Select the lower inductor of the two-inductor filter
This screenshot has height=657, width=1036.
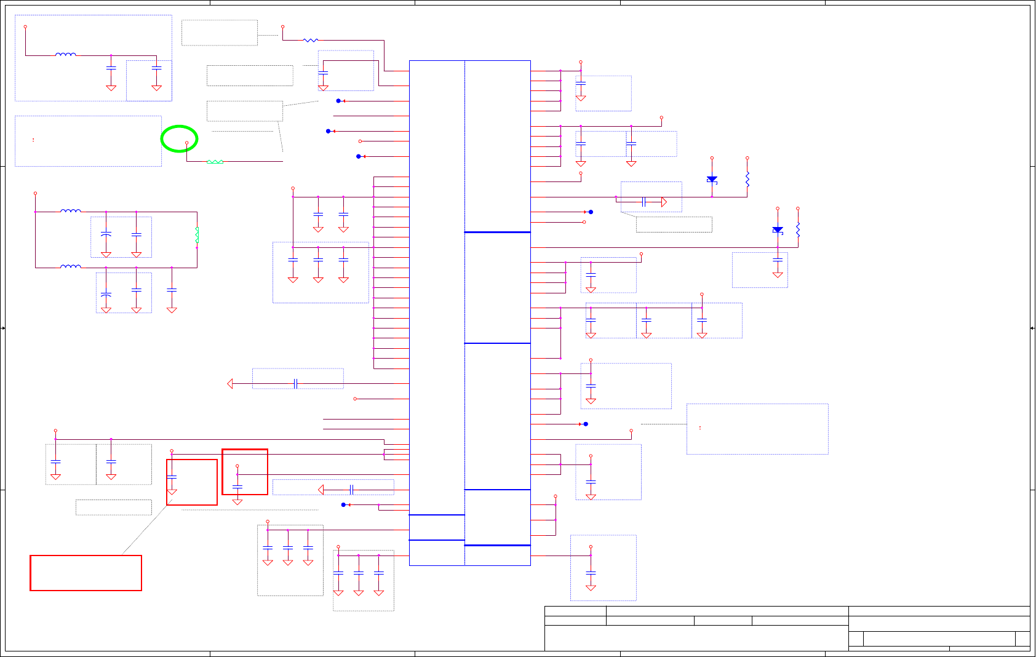(x=71, y=266)
